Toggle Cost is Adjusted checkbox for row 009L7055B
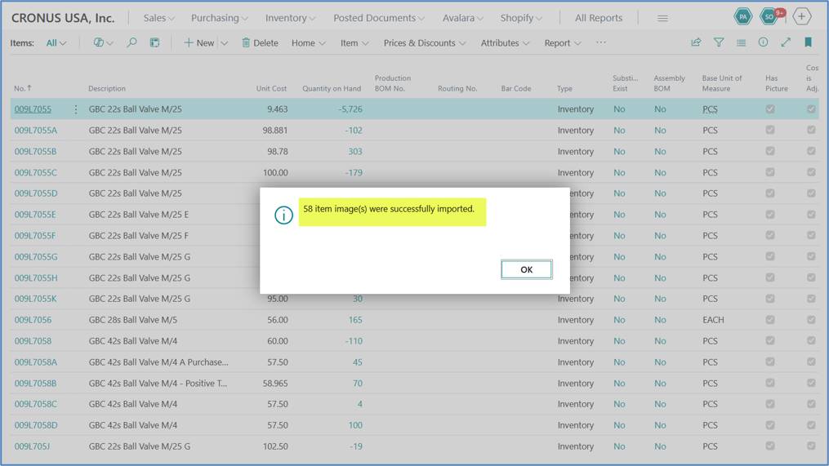Image resolution: width=829 pixels, height=466 pixels. 811,151
